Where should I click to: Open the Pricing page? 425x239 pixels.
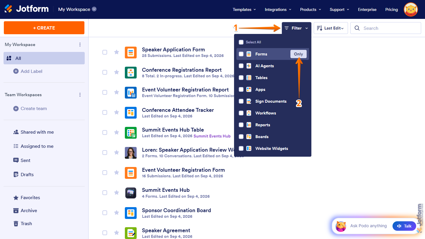391,9
